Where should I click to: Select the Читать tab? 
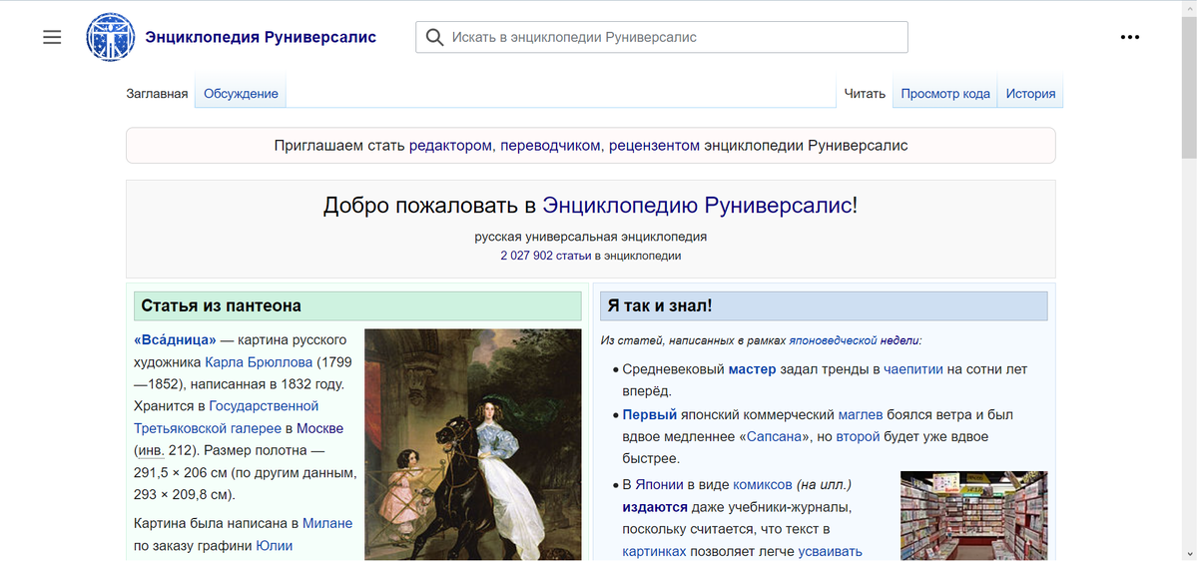coord(865,94)
